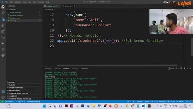Screen dimensions: 193x109
Task: Open package.json in Explorer tree
Action: coord(24,18)
